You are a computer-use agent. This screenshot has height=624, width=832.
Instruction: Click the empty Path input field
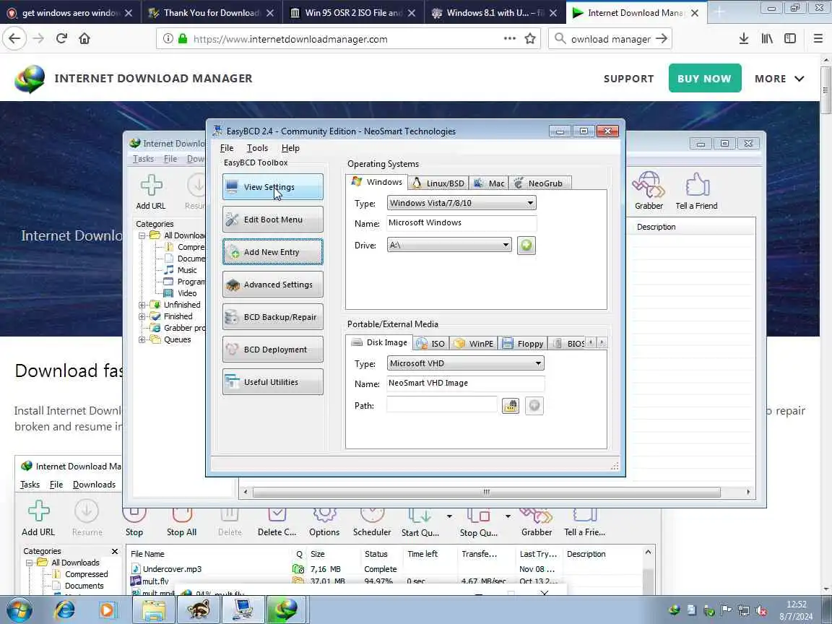pyautogui.click(x=441, y=405)
